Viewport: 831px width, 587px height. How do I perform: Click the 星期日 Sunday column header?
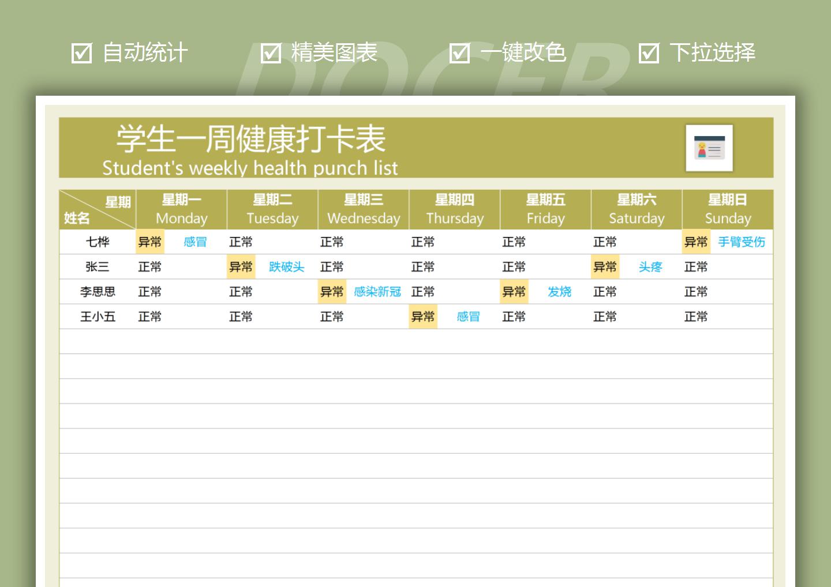(x=728, y=209)
